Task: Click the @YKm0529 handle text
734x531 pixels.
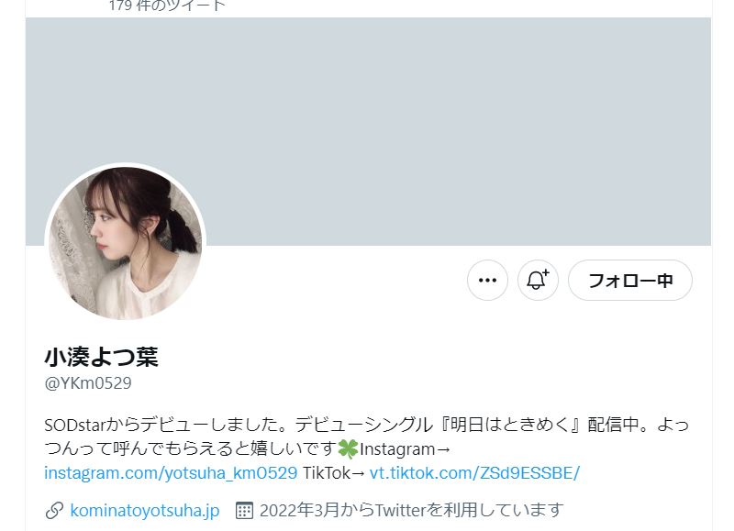Action: [x=88, y=383]
